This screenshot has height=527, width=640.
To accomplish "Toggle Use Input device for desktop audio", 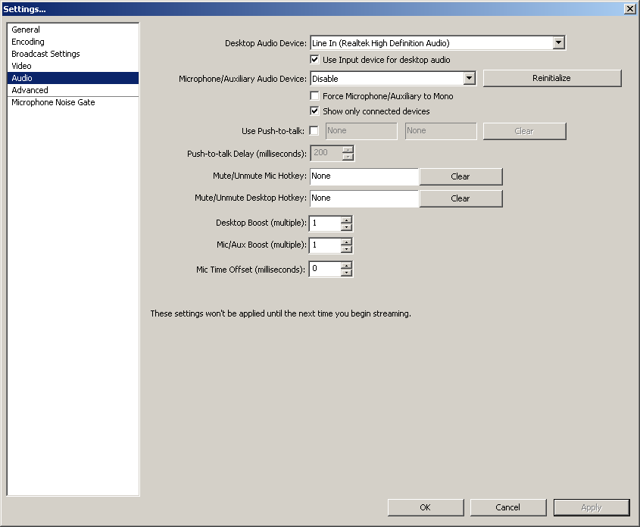I will (x=315, y=60).
